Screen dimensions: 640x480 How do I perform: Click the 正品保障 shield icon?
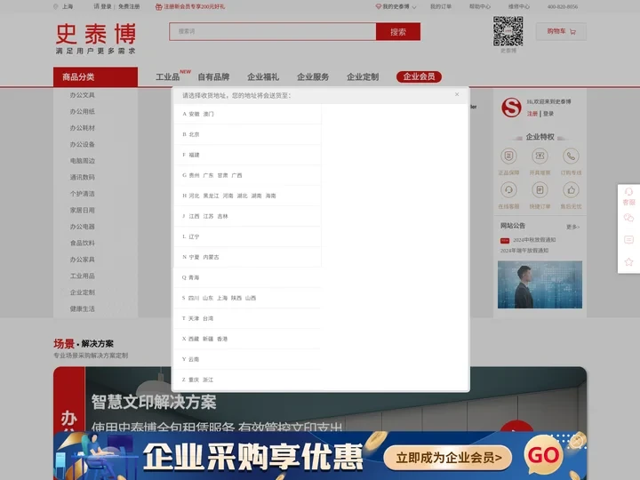pos(508,156)
